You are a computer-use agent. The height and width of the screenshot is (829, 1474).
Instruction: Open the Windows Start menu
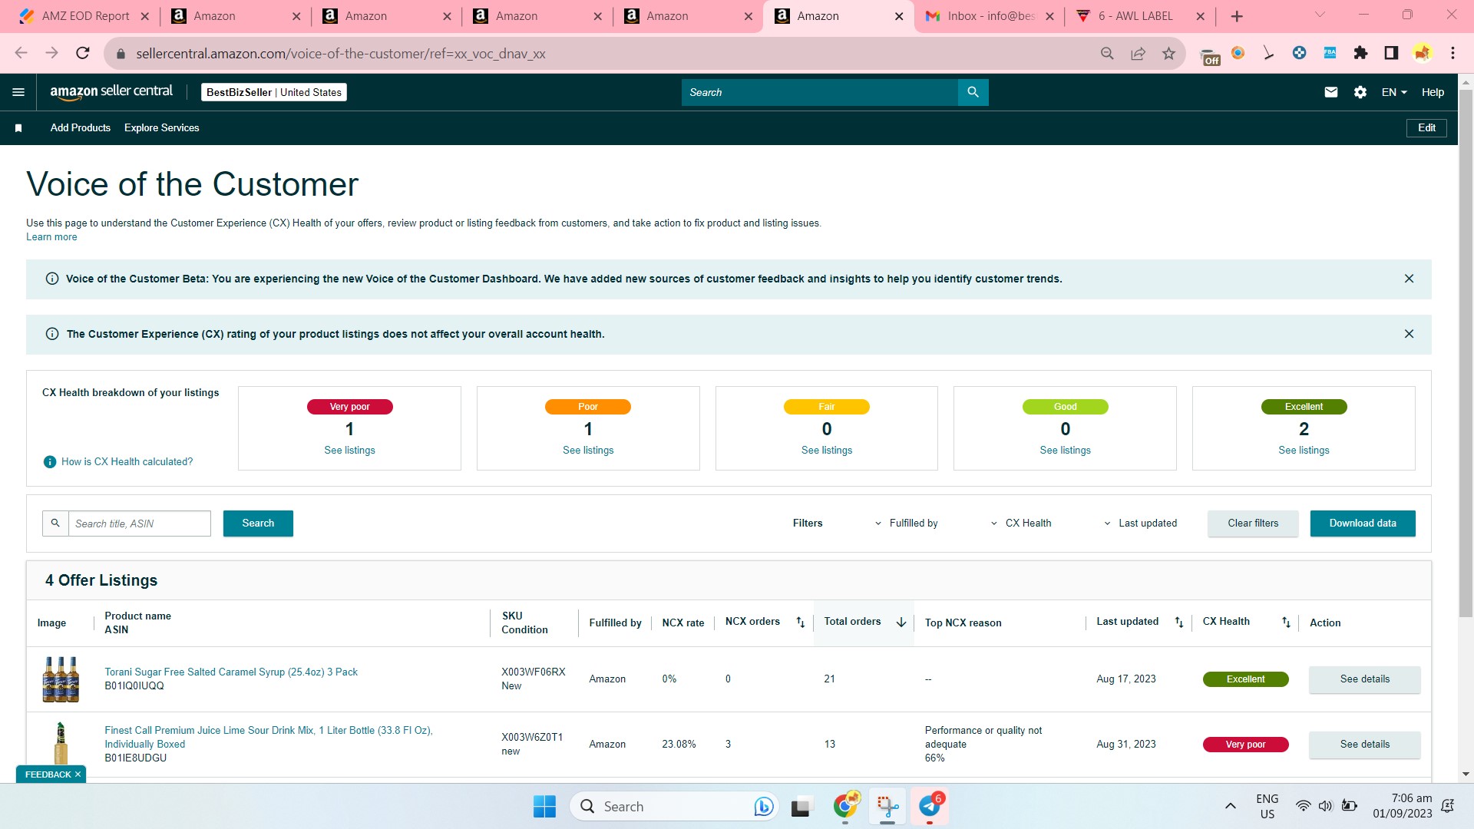544,807
